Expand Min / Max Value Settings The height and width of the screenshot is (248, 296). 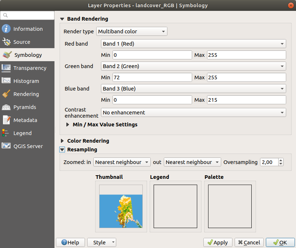[68, 125]
